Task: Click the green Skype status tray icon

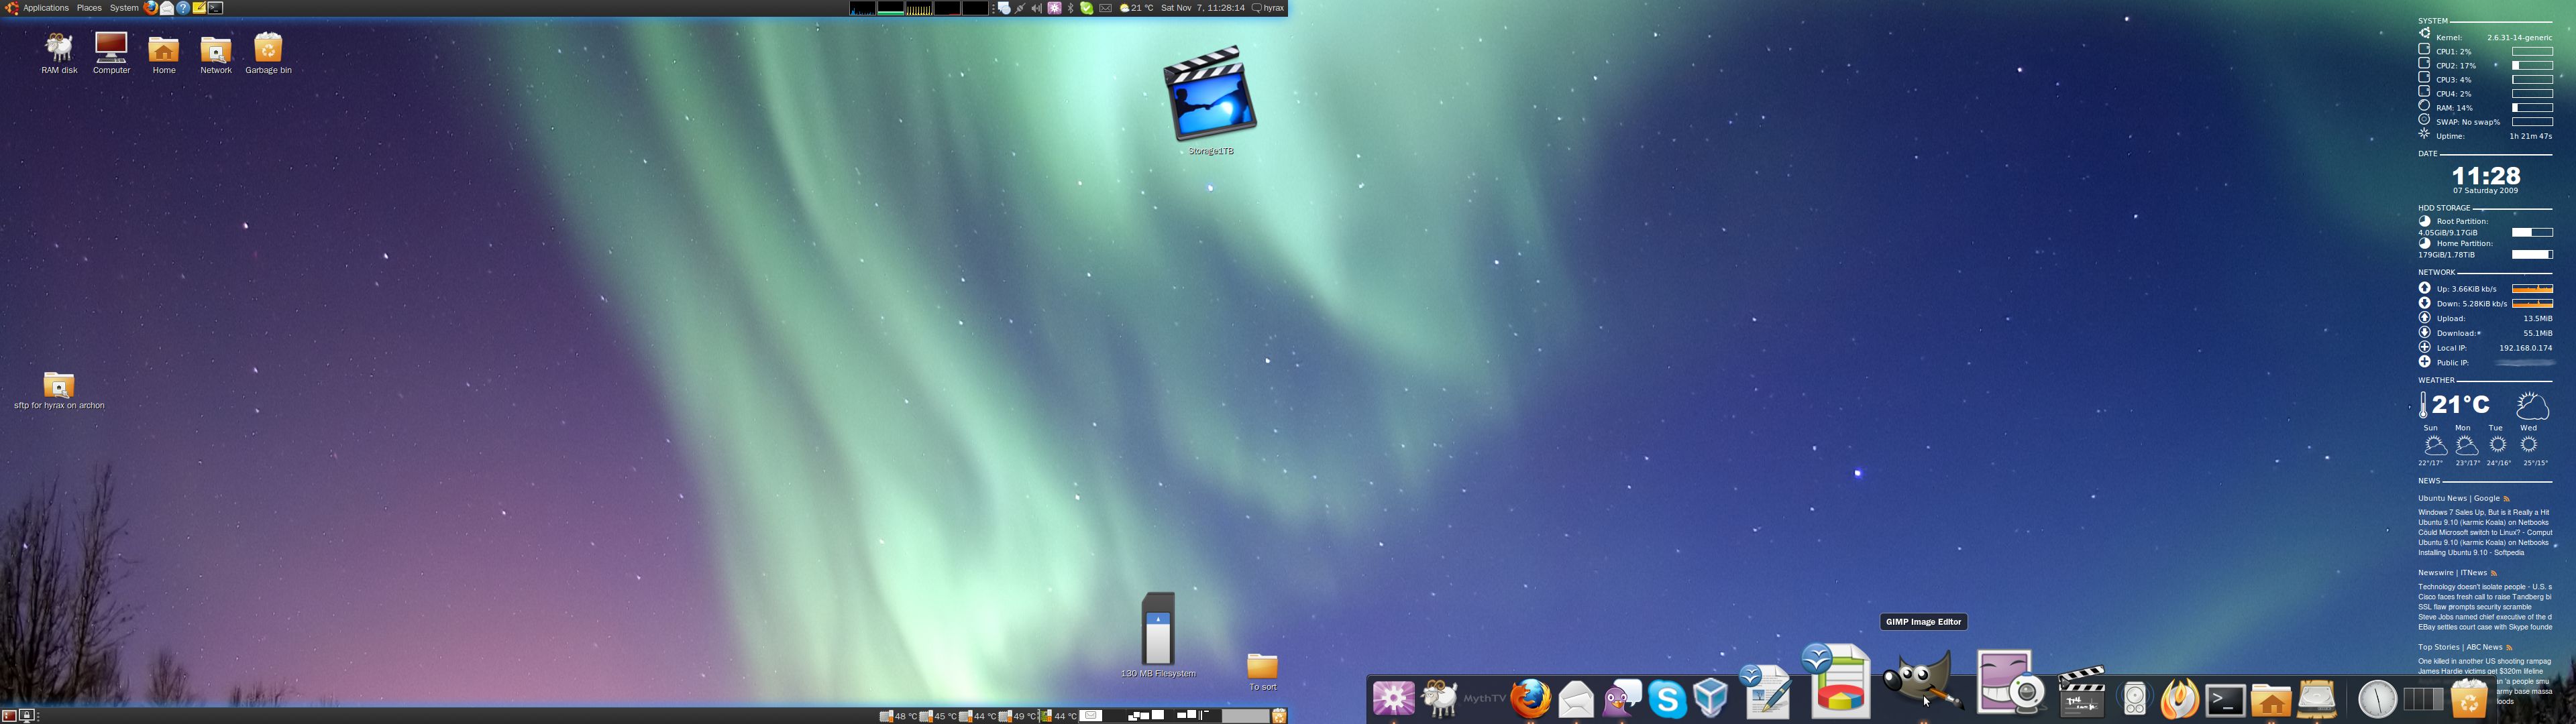Action: pos(1087,8)
